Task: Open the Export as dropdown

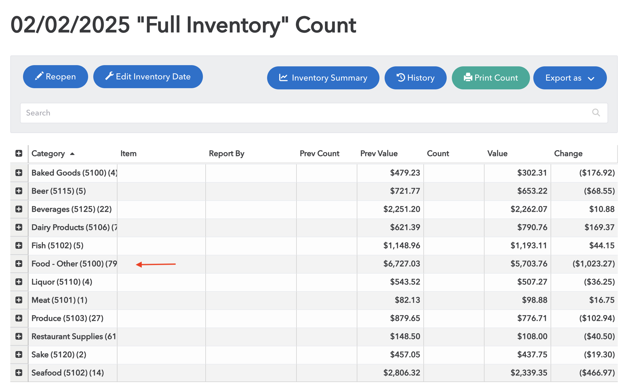Action: point(570,78)
